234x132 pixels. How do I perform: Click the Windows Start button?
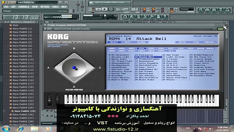(x=6, y=129)
